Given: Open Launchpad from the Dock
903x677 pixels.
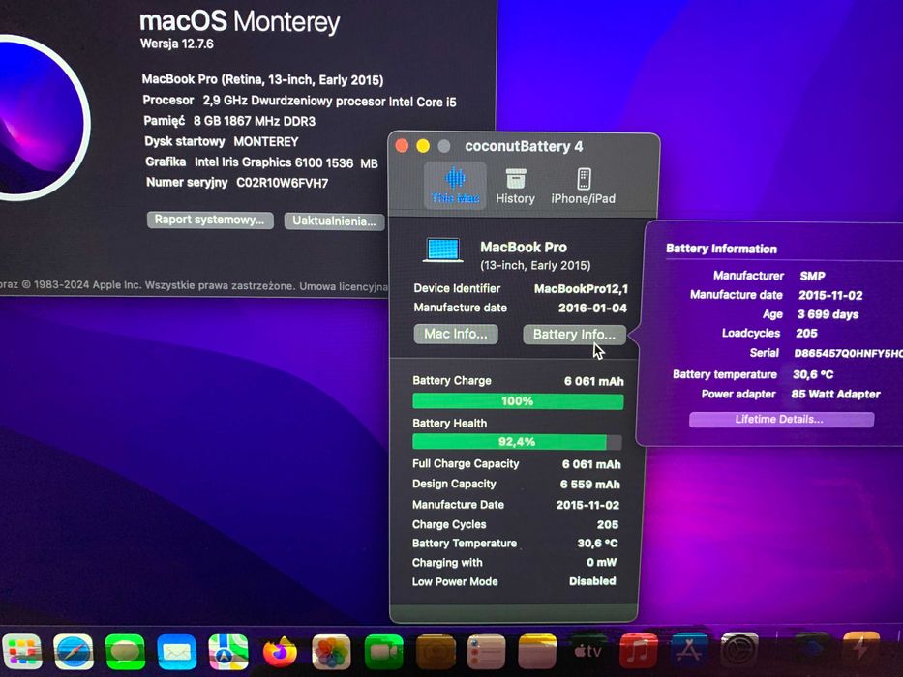Looking at the screenshot, I should tap(22, 651).
